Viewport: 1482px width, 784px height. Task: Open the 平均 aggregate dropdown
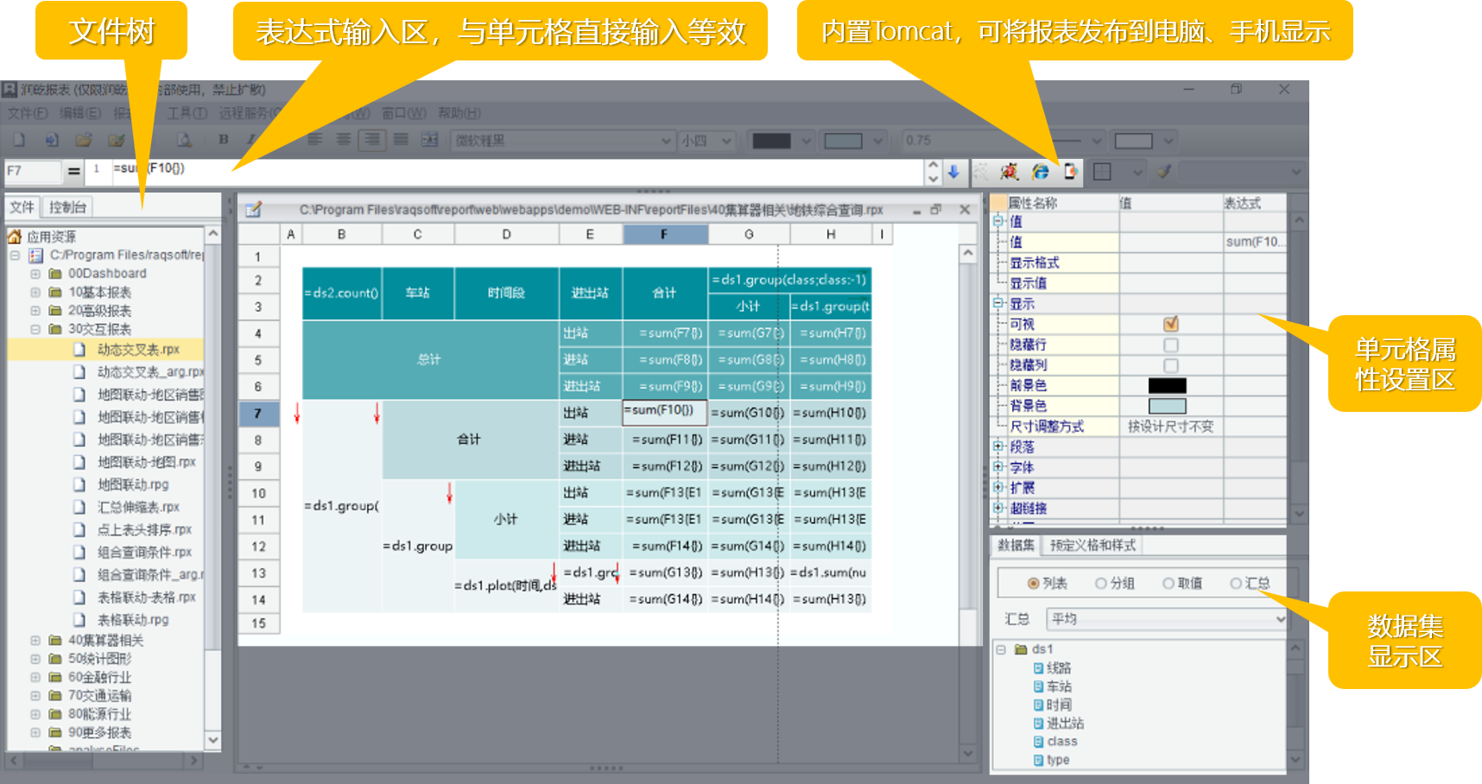(x=1167, y=619)
